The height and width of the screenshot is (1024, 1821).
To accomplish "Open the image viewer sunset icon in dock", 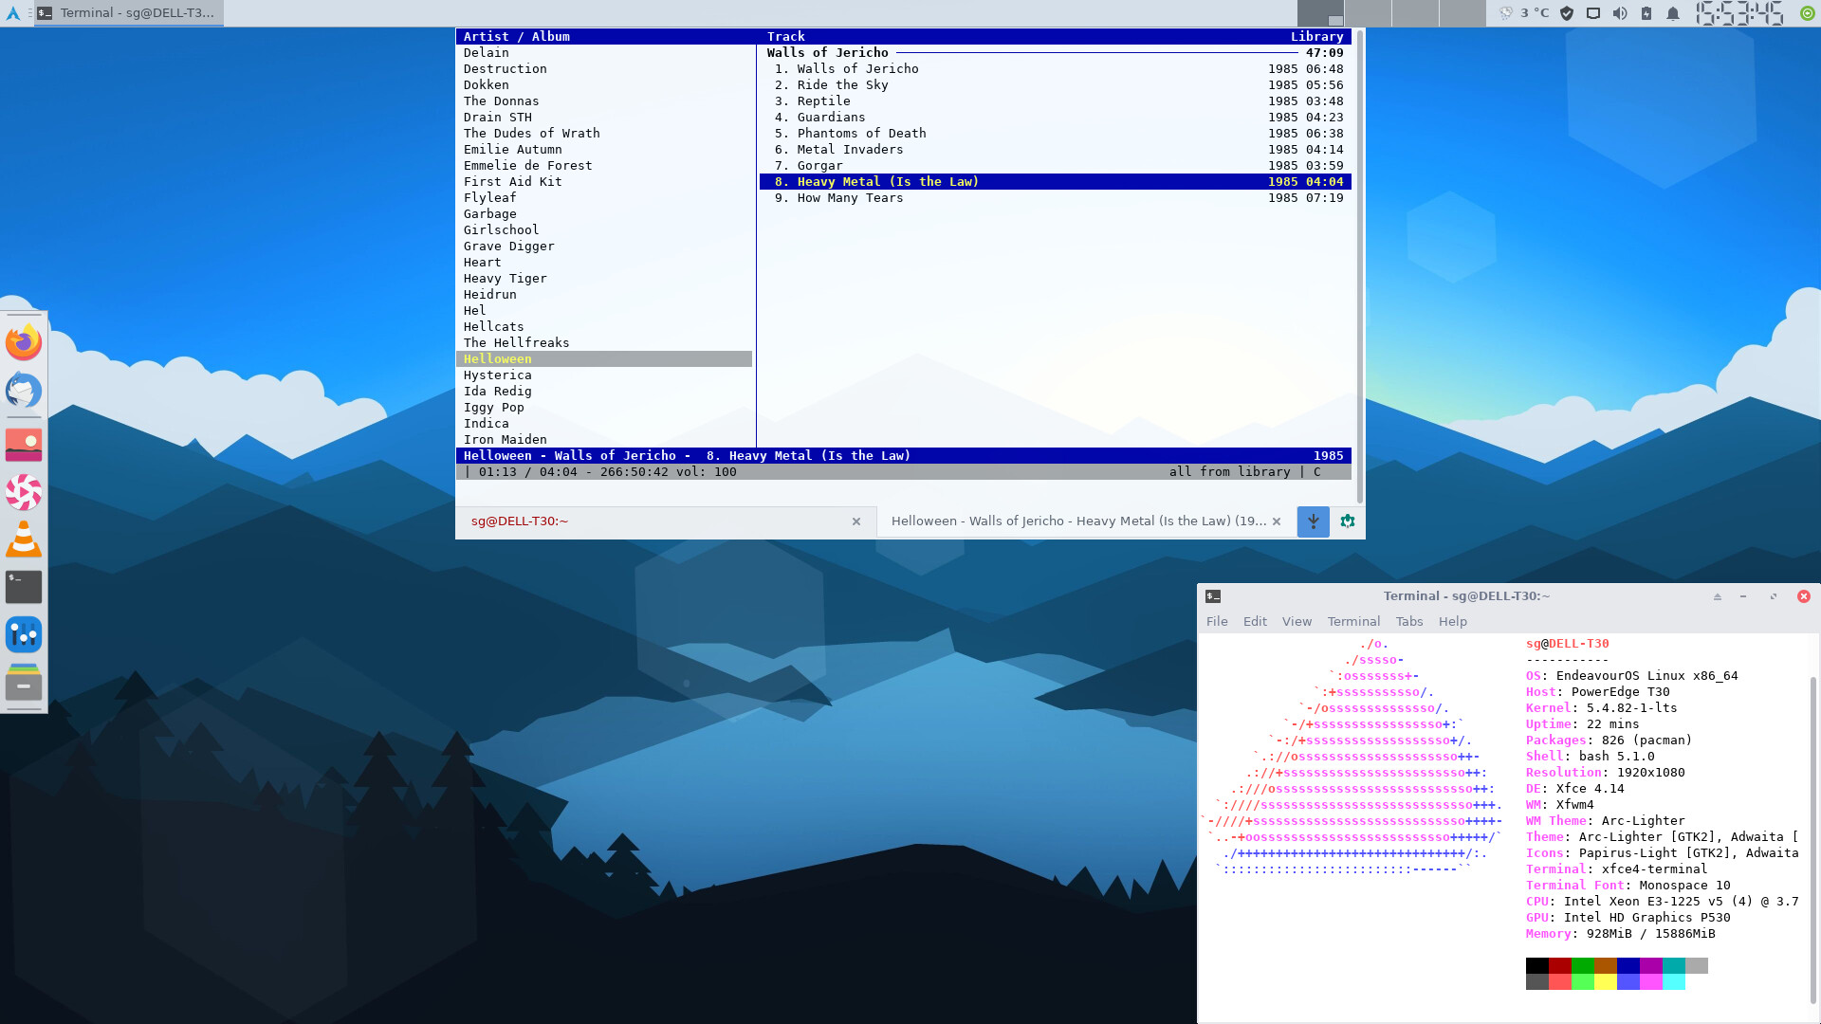I will coord(24,445).
